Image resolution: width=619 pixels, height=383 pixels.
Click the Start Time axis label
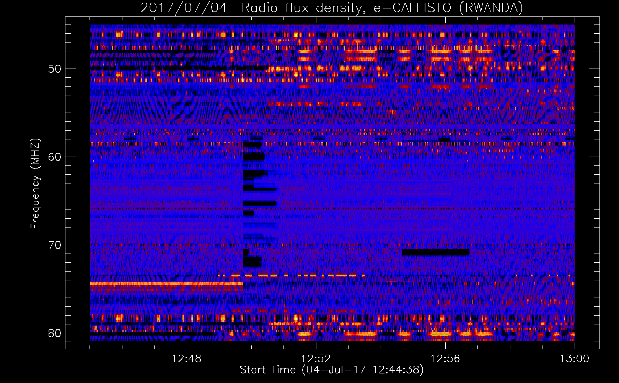(332, 370)
